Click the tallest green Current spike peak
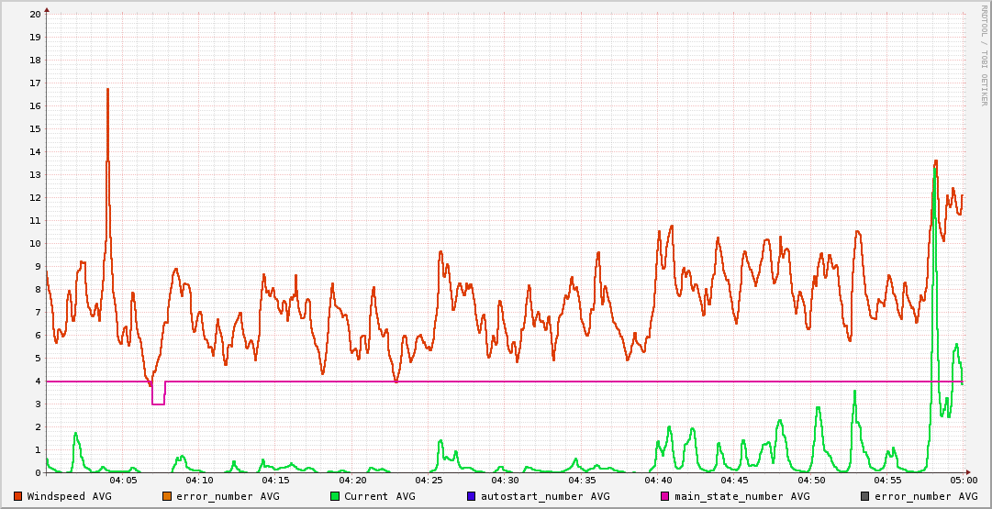This screenshot has width=992, height=509. click(934, 170)
